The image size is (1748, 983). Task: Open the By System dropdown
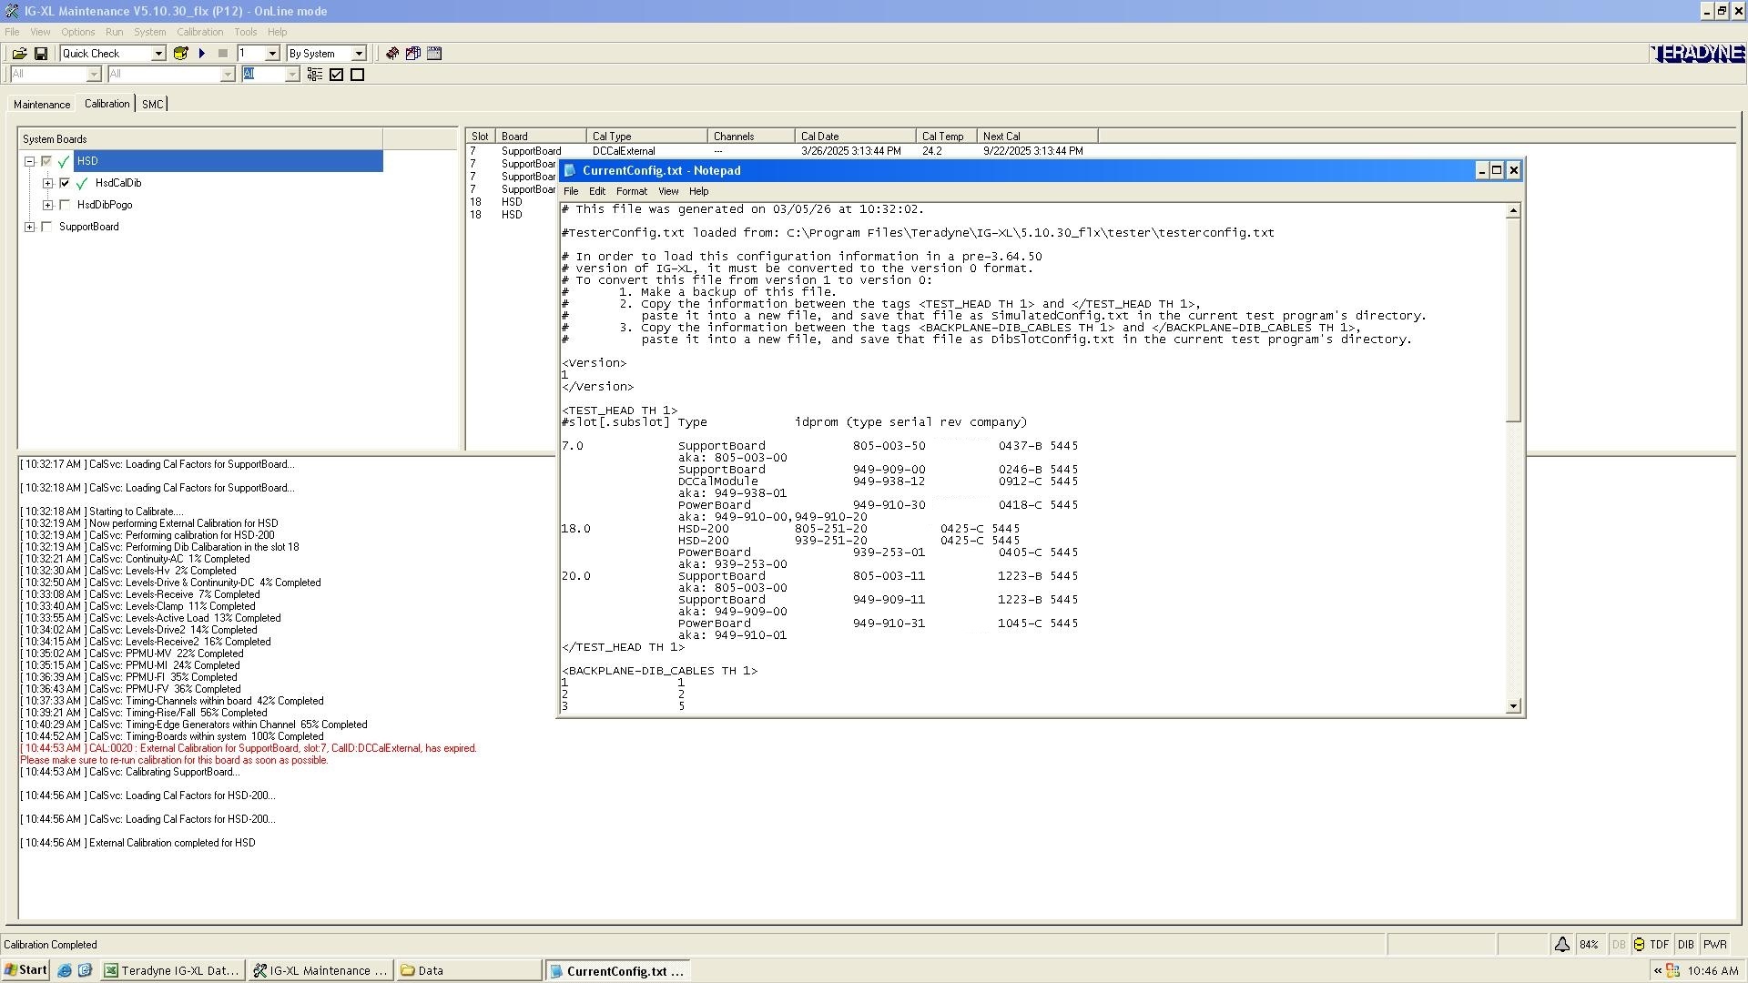click(359, 54)
